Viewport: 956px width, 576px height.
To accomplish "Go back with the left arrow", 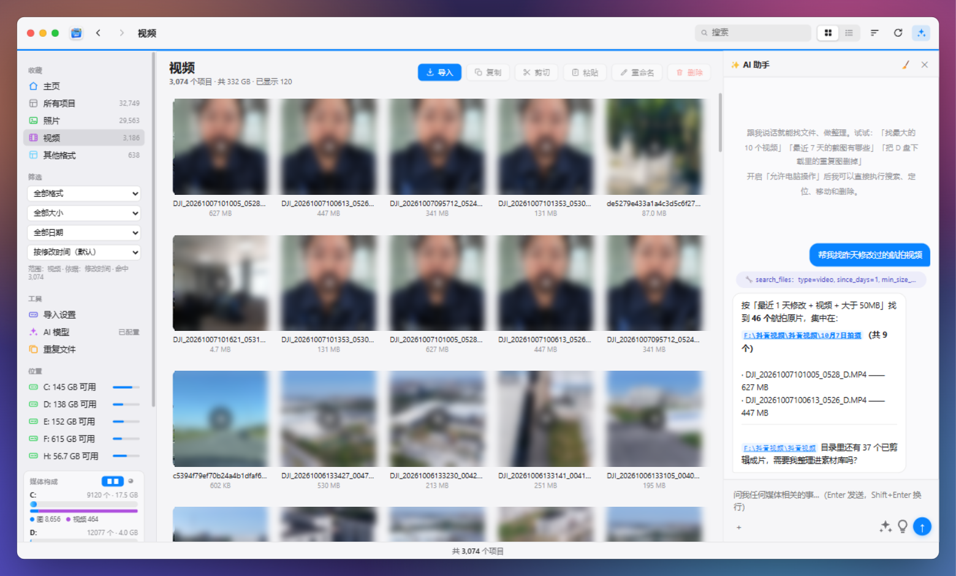I will 98,33.
